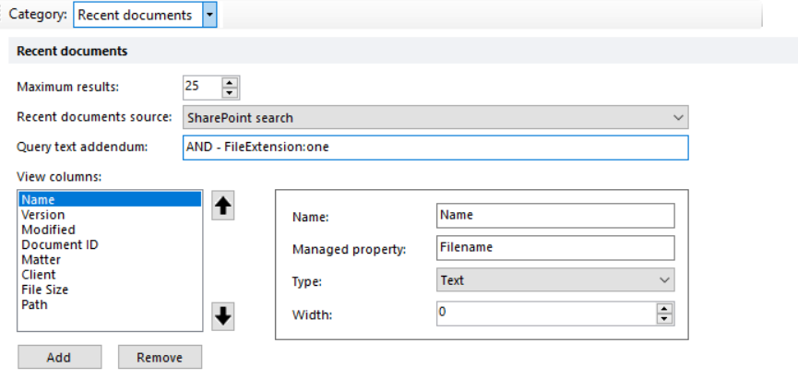Screen dimensions: 798x379
Task: Open the Category dropdown arrow
Action: pyautogui.click(x=209, y=15)
